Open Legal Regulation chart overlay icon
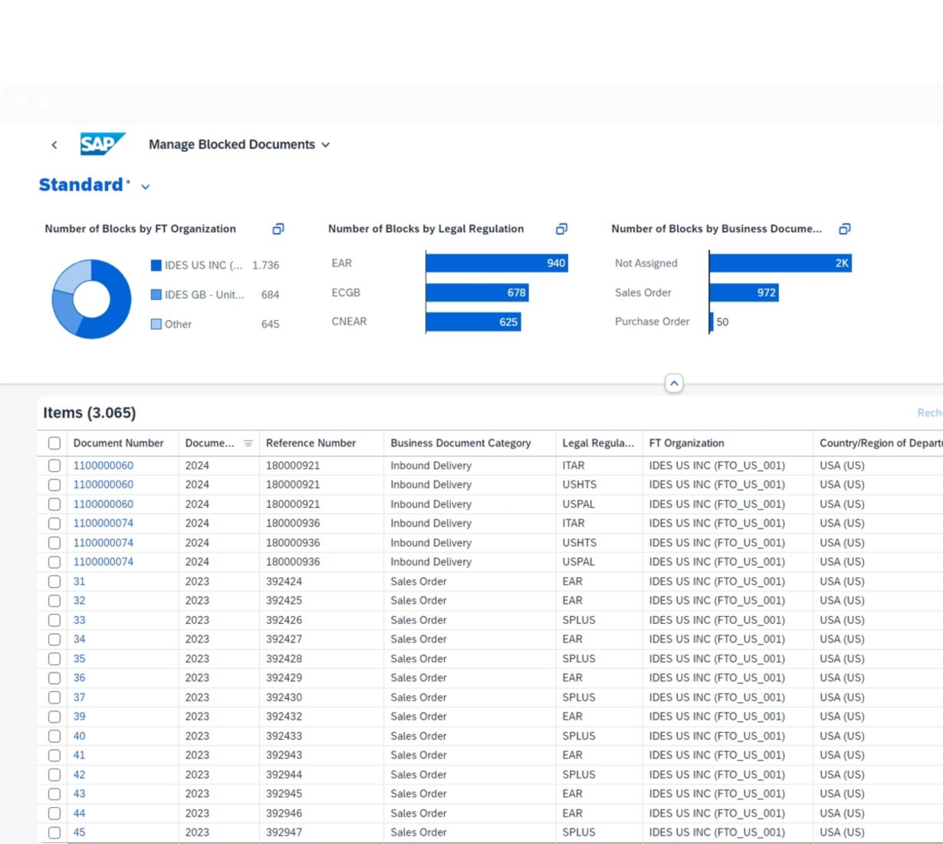Image resolution: width=943 pixels, height=844 pixels. [561, 229]
